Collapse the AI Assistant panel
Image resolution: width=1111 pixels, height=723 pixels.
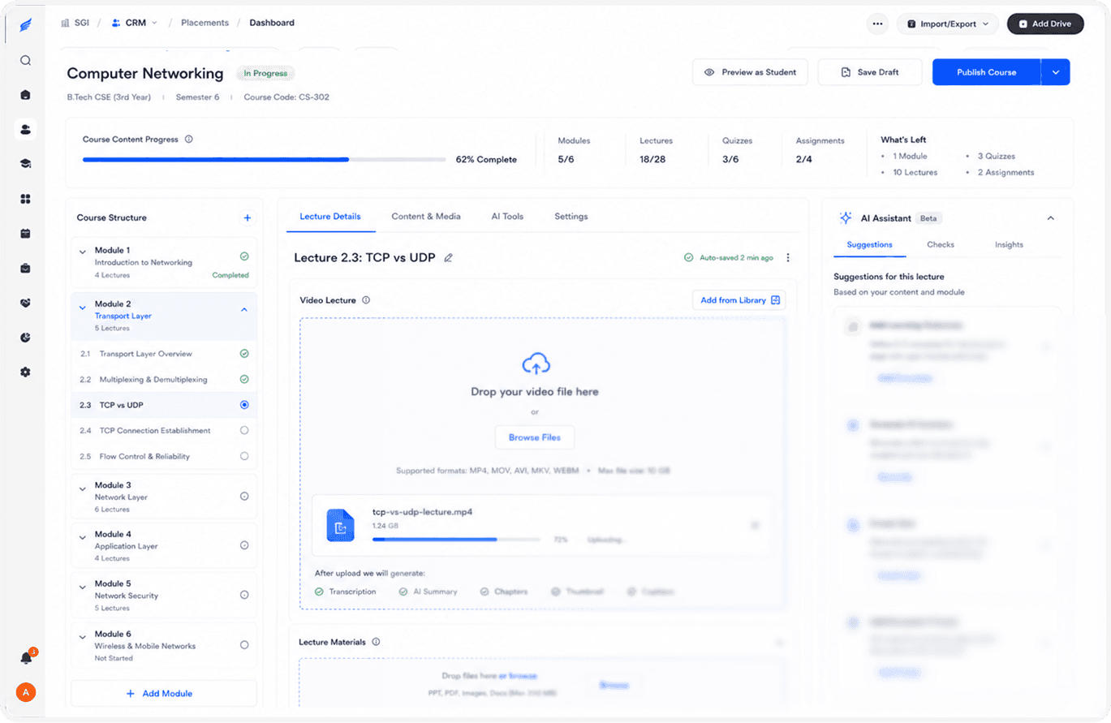(1051, 218)
